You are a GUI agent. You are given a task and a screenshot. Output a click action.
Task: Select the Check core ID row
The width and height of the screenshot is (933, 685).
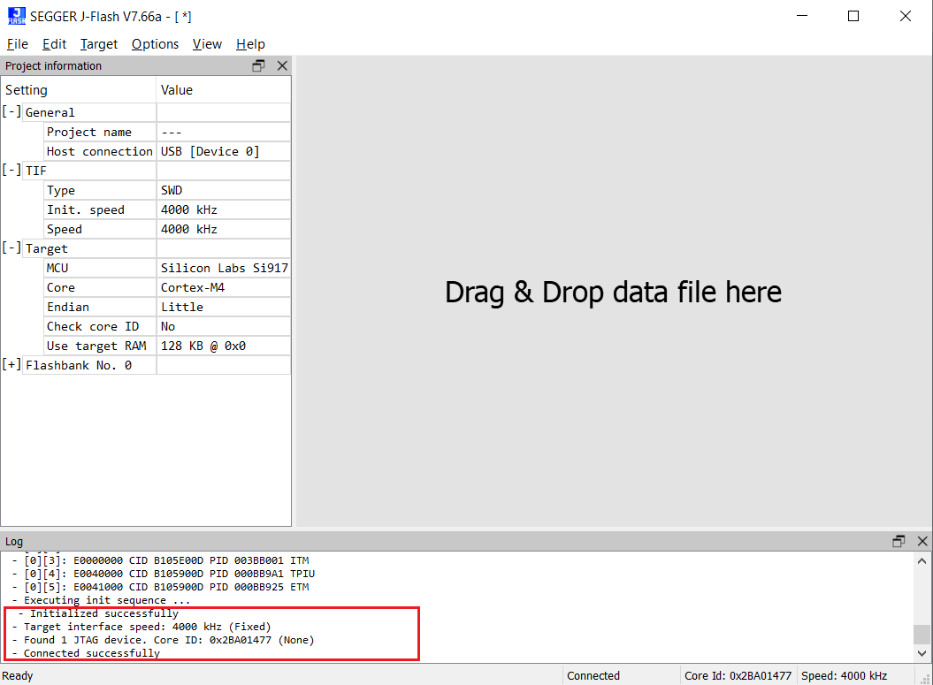(x=168, y=326)
